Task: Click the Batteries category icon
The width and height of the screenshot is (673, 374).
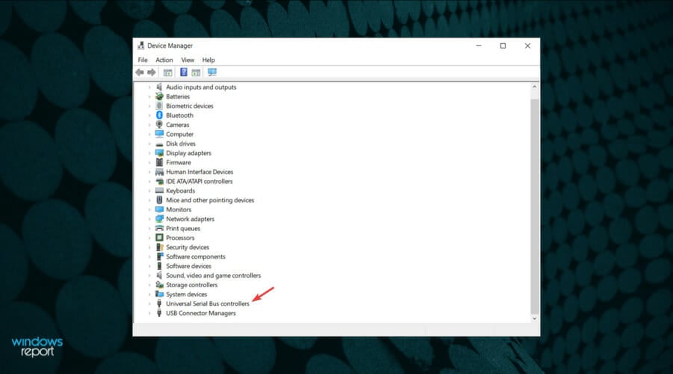Action: pyautogui.click(x=159, y=96)
